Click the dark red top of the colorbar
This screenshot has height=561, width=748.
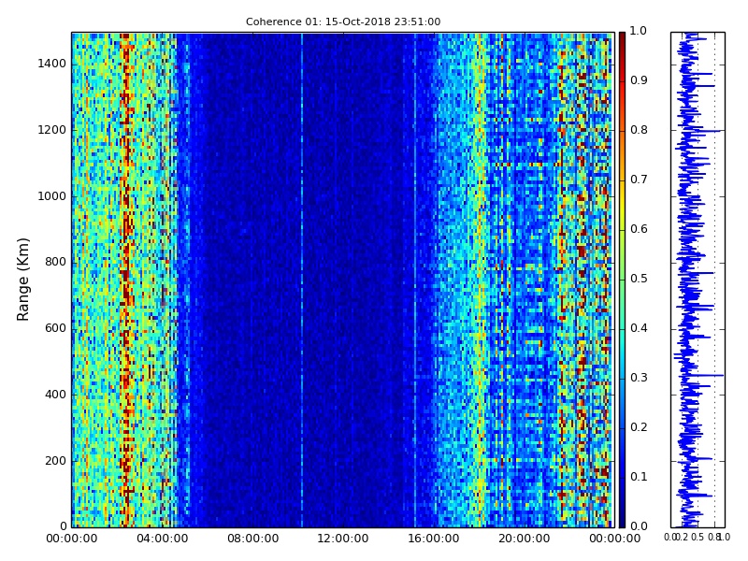622,40
